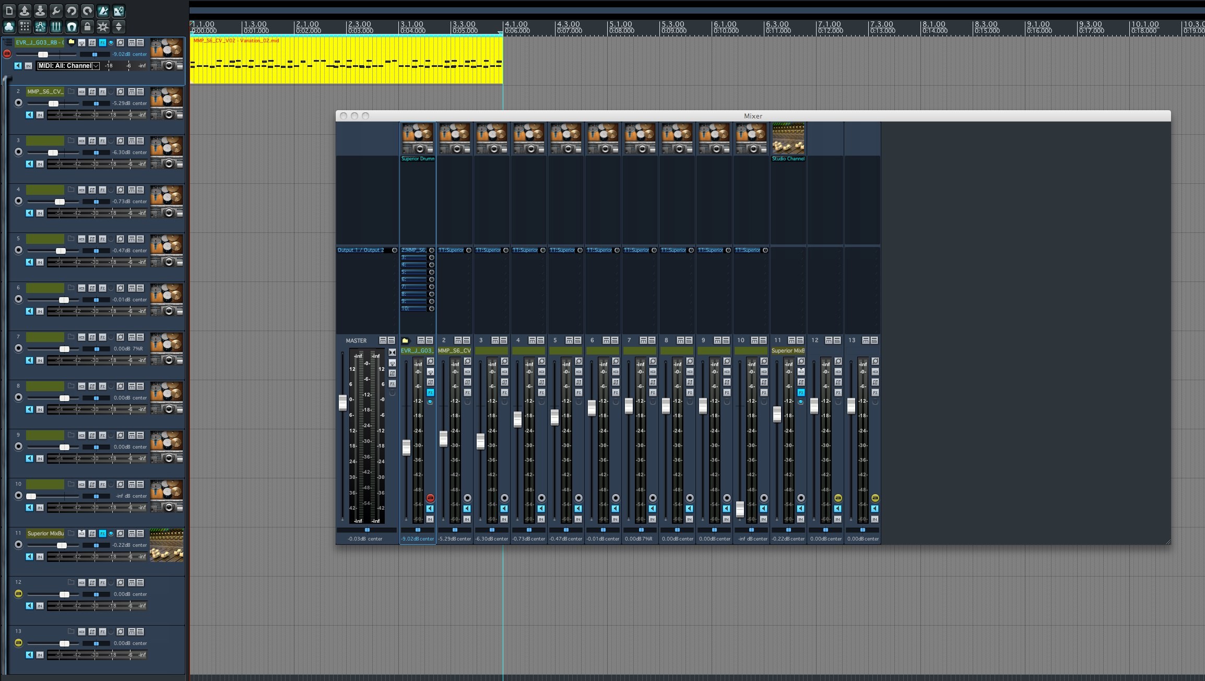Toggle the padlock locking toolbar button
The height and width of the screenshot is (681, 1205).
click(87, 26)
